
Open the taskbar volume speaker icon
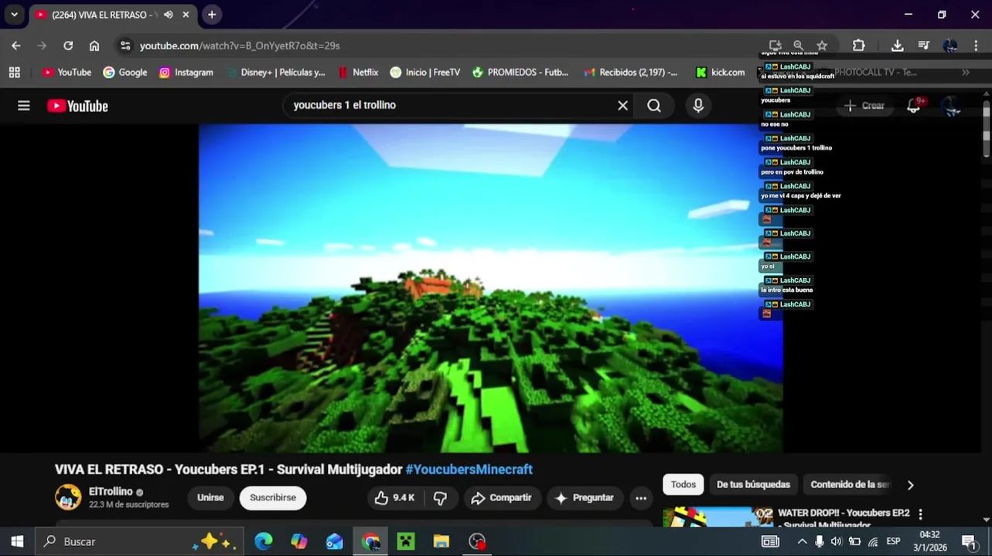tap(837, 541)
